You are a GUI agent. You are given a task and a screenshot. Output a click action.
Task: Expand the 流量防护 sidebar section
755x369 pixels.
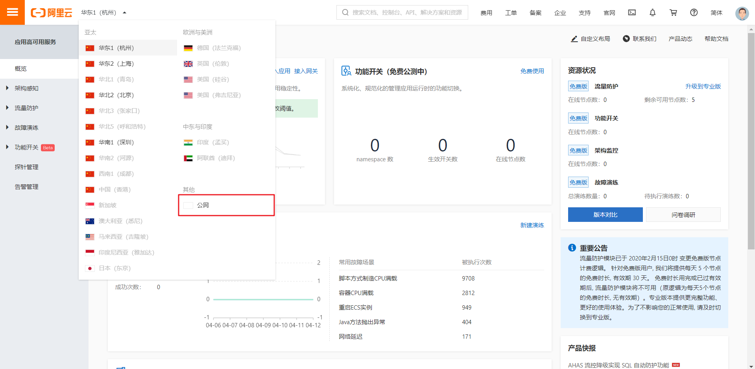pos(7,108)
